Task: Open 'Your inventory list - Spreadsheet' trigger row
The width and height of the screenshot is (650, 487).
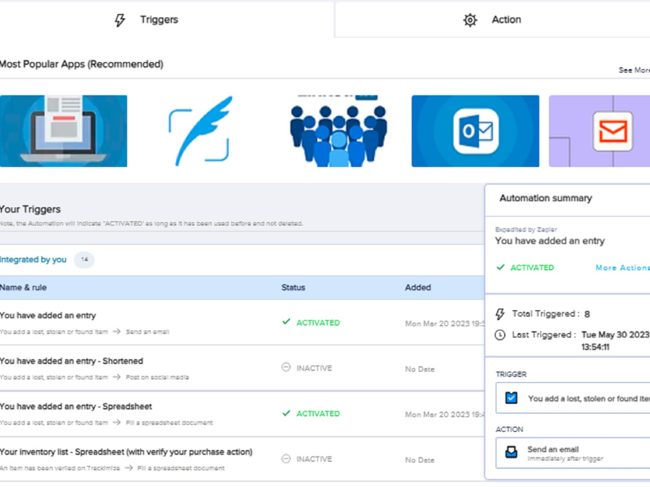Action: coord(242,459)
